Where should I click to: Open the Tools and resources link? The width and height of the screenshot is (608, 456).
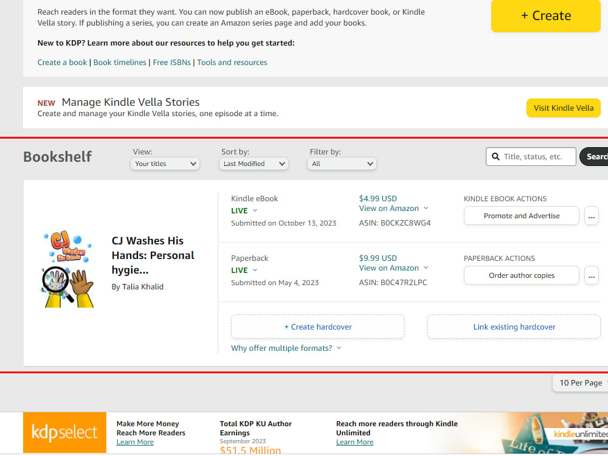point(232,63)
